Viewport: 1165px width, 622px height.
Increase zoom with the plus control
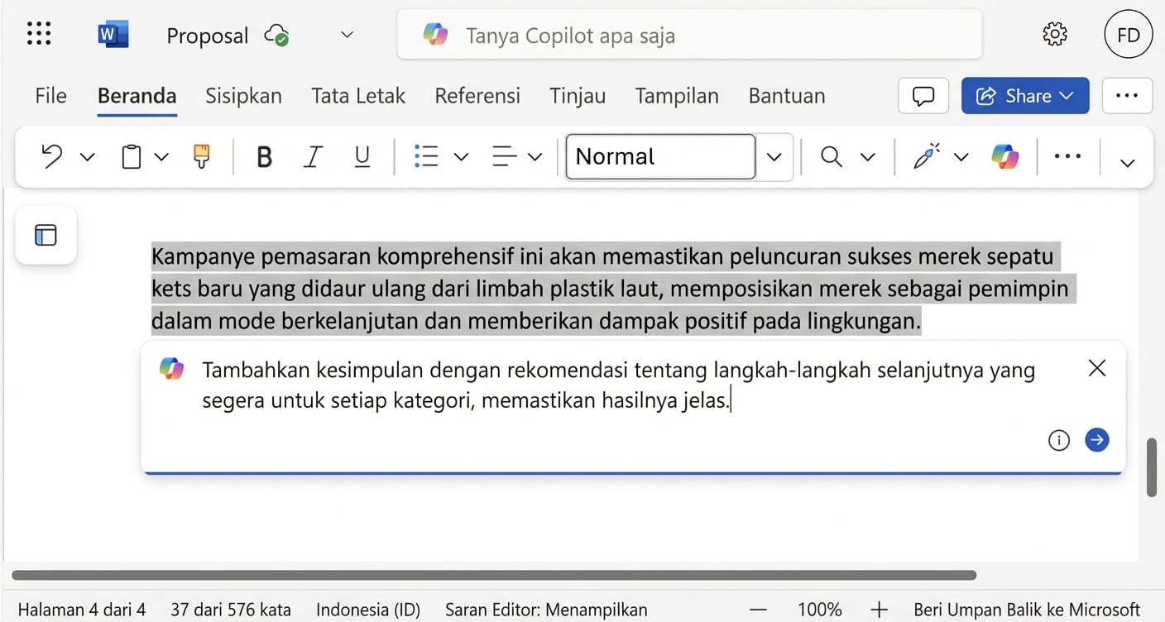click(879, 609)
